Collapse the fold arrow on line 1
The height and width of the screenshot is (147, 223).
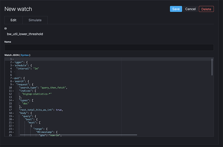[13, 59]
